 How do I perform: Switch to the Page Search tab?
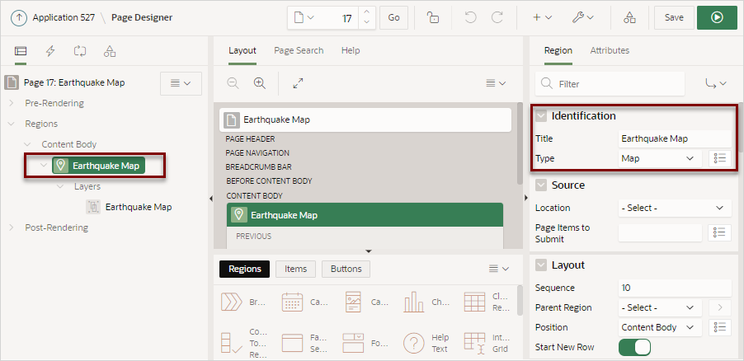pos(299,50)
